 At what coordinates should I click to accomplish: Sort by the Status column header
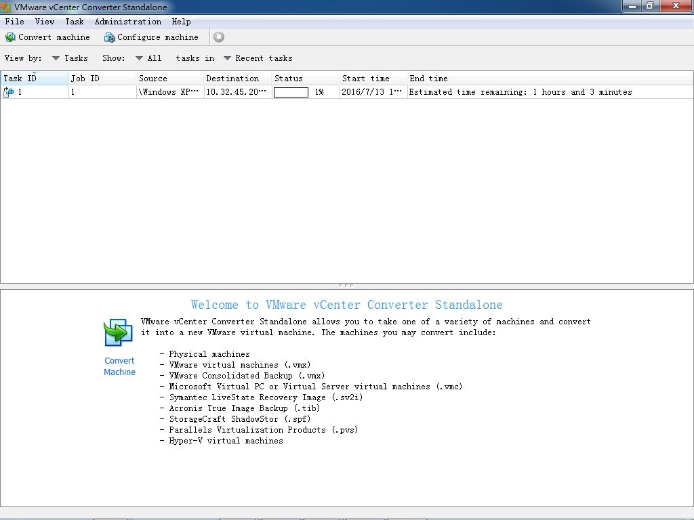tap(306, 79)
